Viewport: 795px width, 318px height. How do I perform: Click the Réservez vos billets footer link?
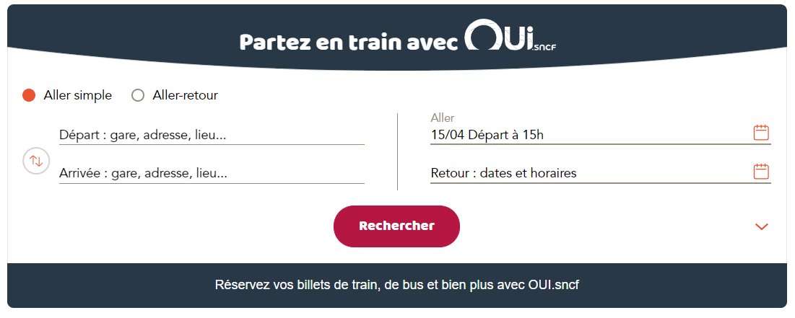click(397, 285)
